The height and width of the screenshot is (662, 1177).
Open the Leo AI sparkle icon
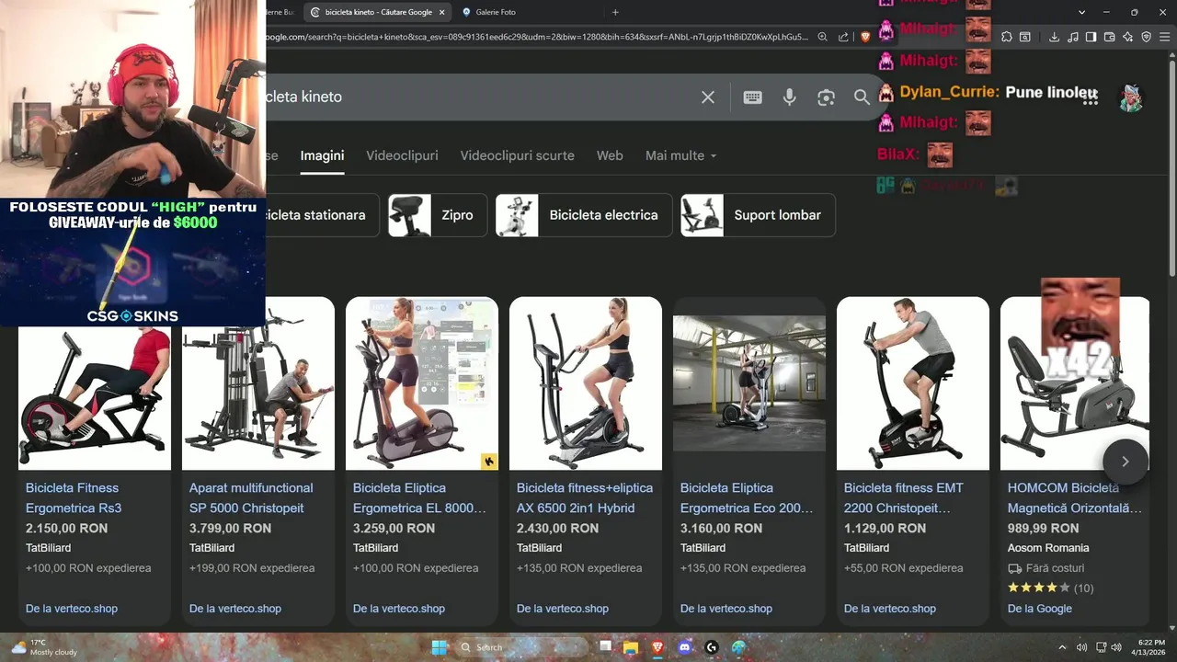click(1127, 37)
